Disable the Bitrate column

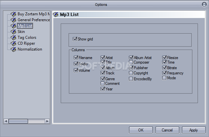(164, 68)
